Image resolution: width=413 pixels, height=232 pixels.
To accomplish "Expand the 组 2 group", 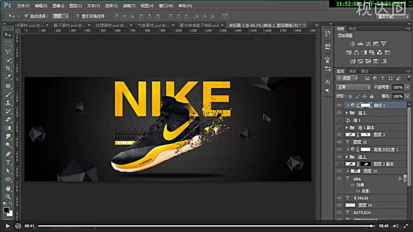I will [347, 157].
